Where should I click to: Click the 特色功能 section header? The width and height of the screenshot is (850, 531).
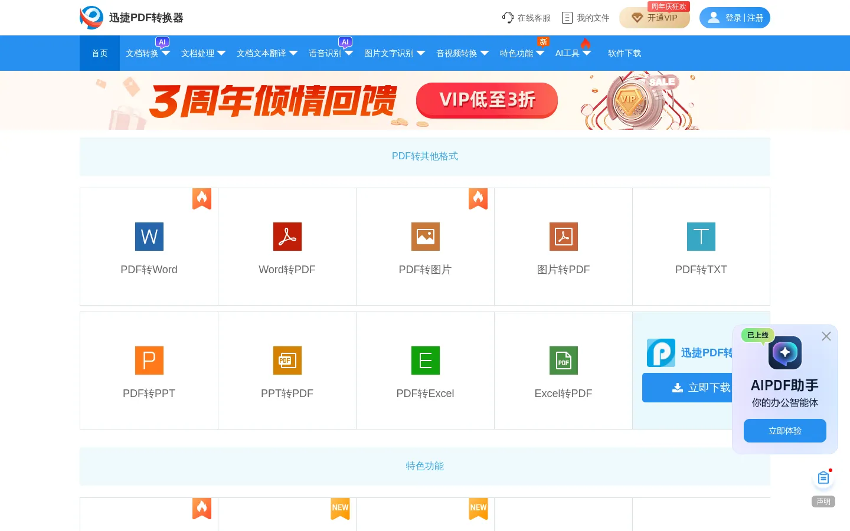pyautogui.click(x=425, y=466)
